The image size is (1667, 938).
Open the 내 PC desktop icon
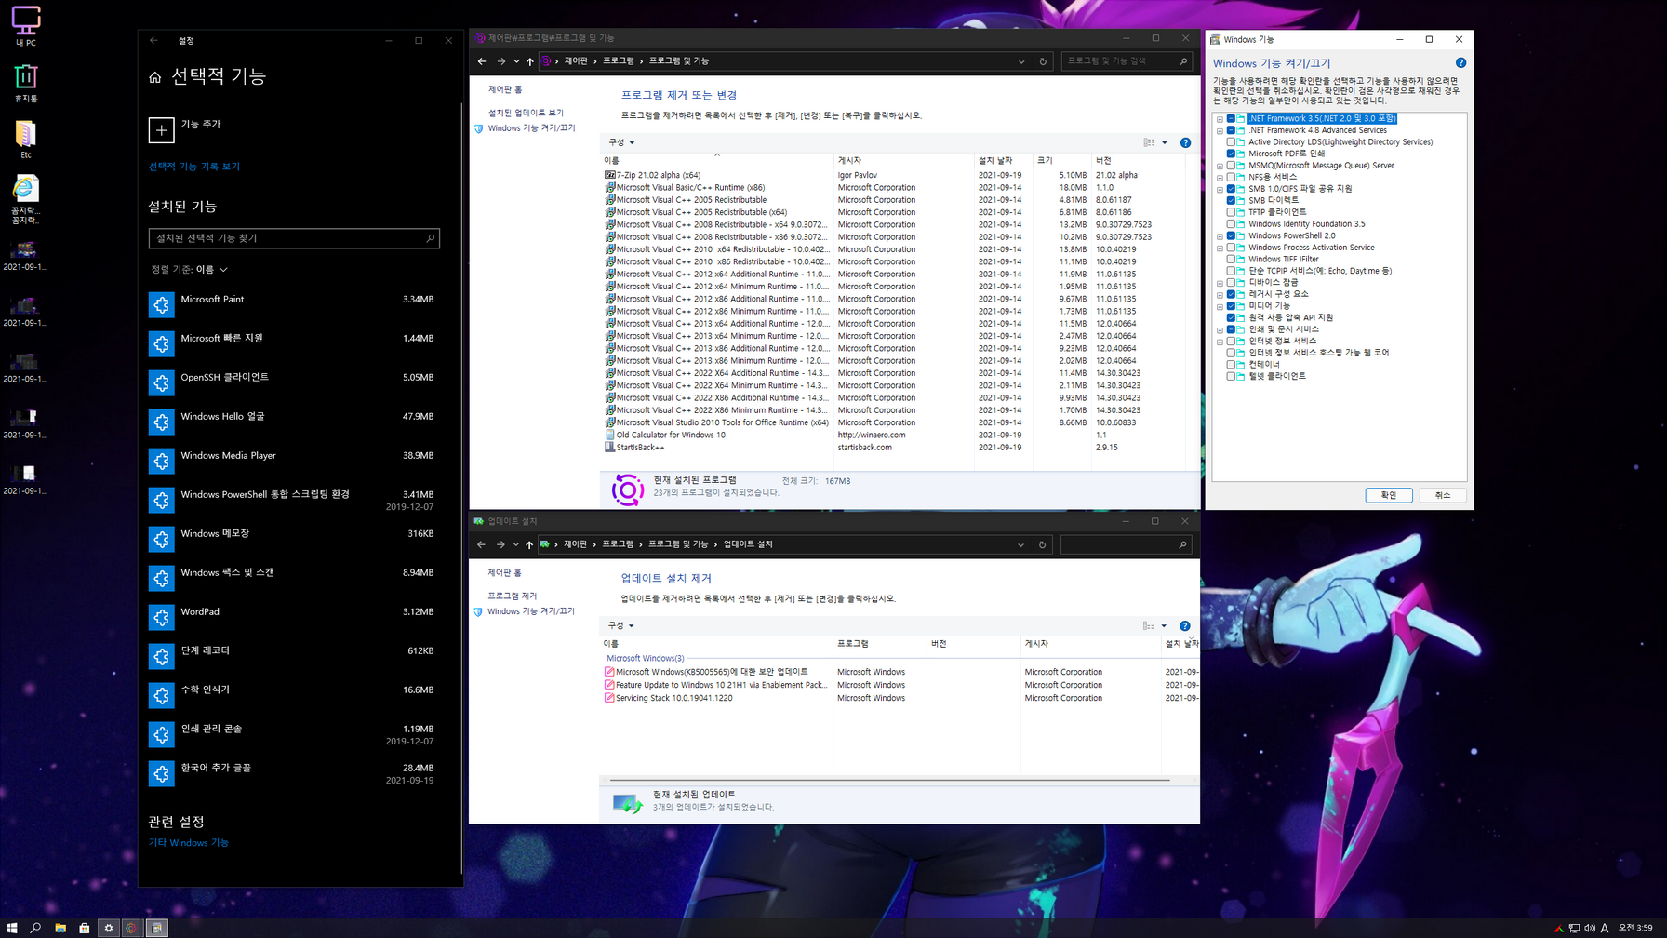pyautogui.click(x=26, y=26)
